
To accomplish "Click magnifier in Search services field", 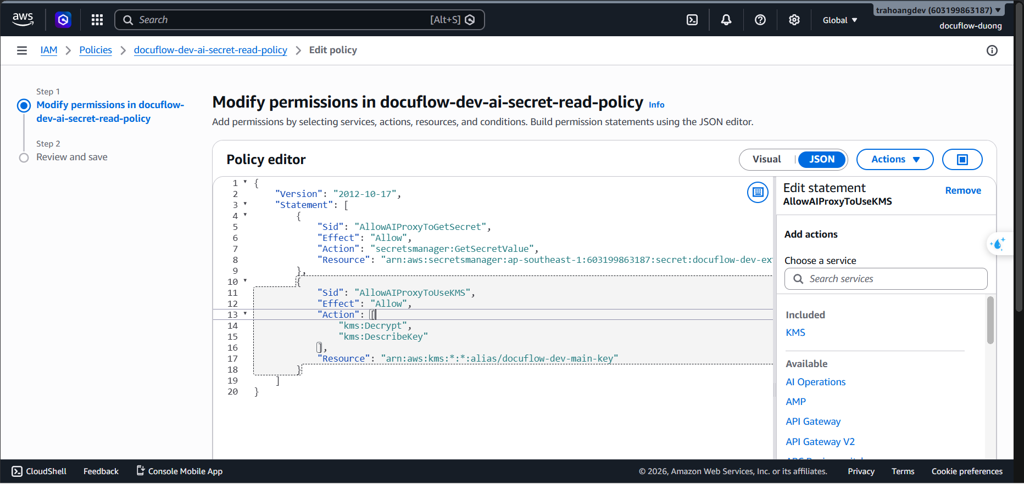I will click(x=798, y=279).
